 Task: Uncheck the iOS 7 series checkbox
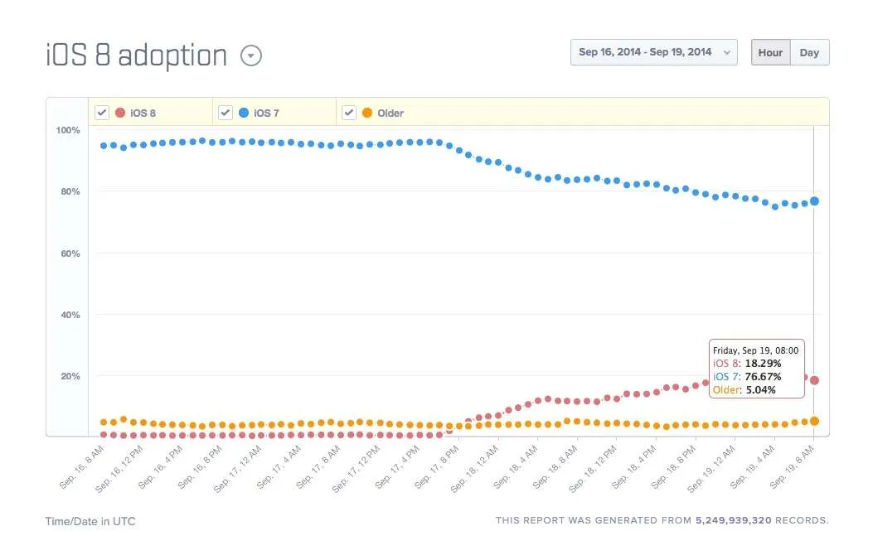tap(225, 113)
